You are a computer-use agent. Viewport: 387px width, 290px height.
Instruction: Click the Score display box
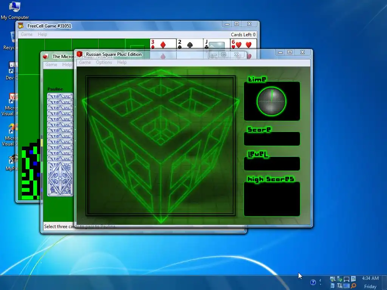[272, 139]
